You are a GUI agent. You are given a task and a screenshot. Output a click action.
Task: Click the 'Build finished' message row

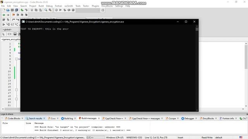click(82, 131)
